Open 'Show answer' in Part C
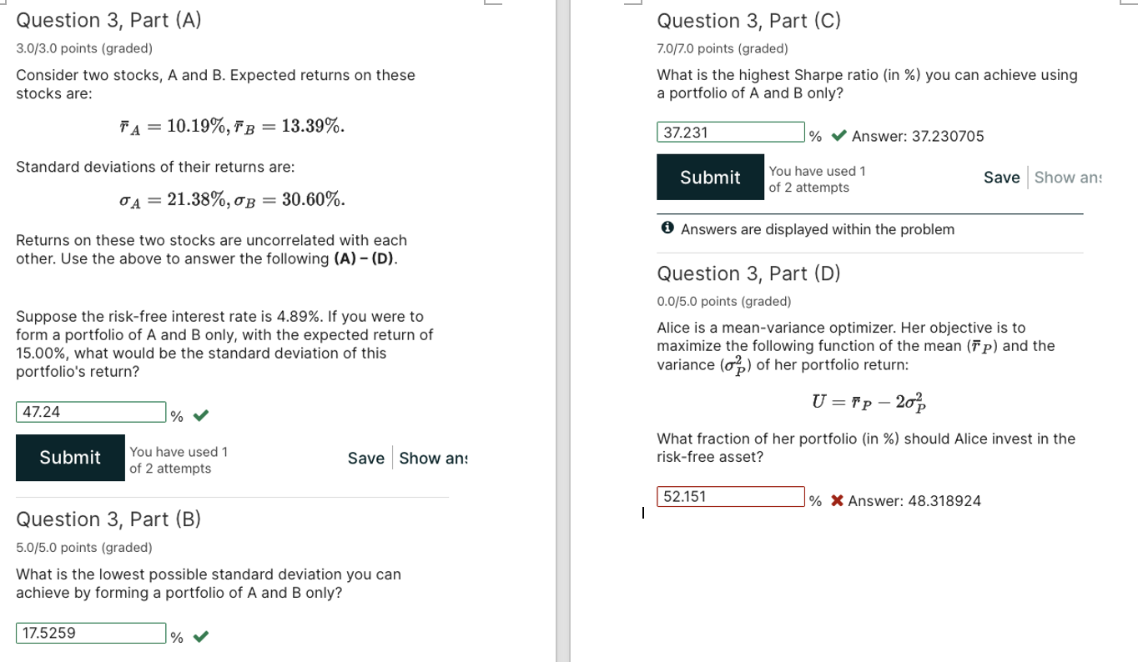 (1070, 177)
